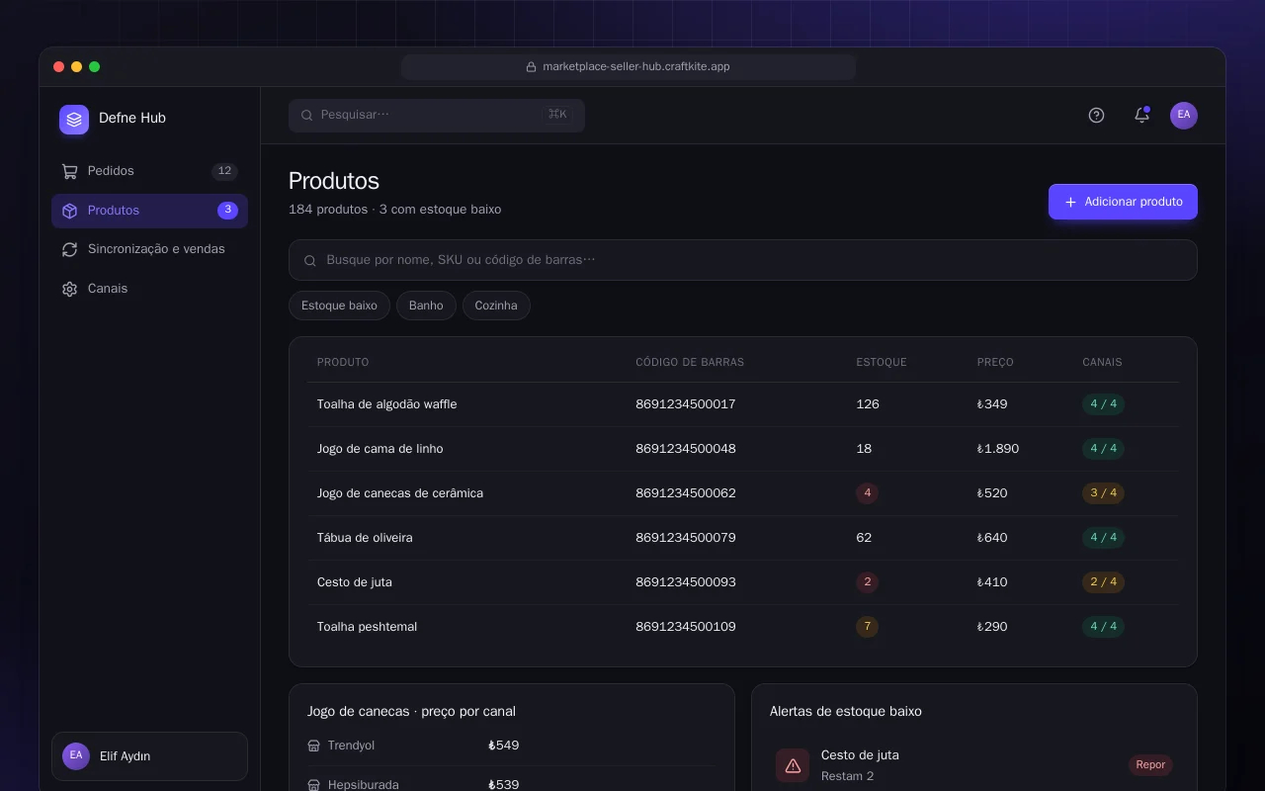The width and height of the screenshot is (1265, 791).
Task: Focus the product name/SKU search field
Action: pos(743,260)
